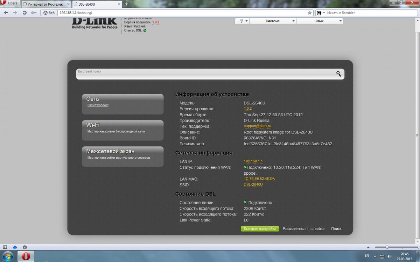
Task: Click the quick search magnifier icon
Action: tap(338, 74)
